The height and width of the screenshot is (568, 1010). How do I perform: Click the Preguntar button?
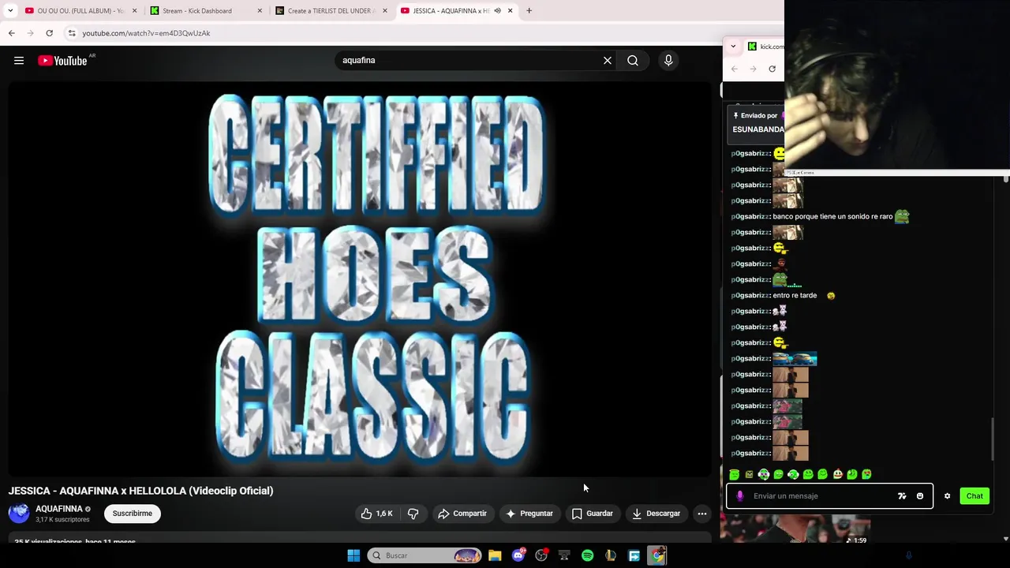click(x=529, y=514)
